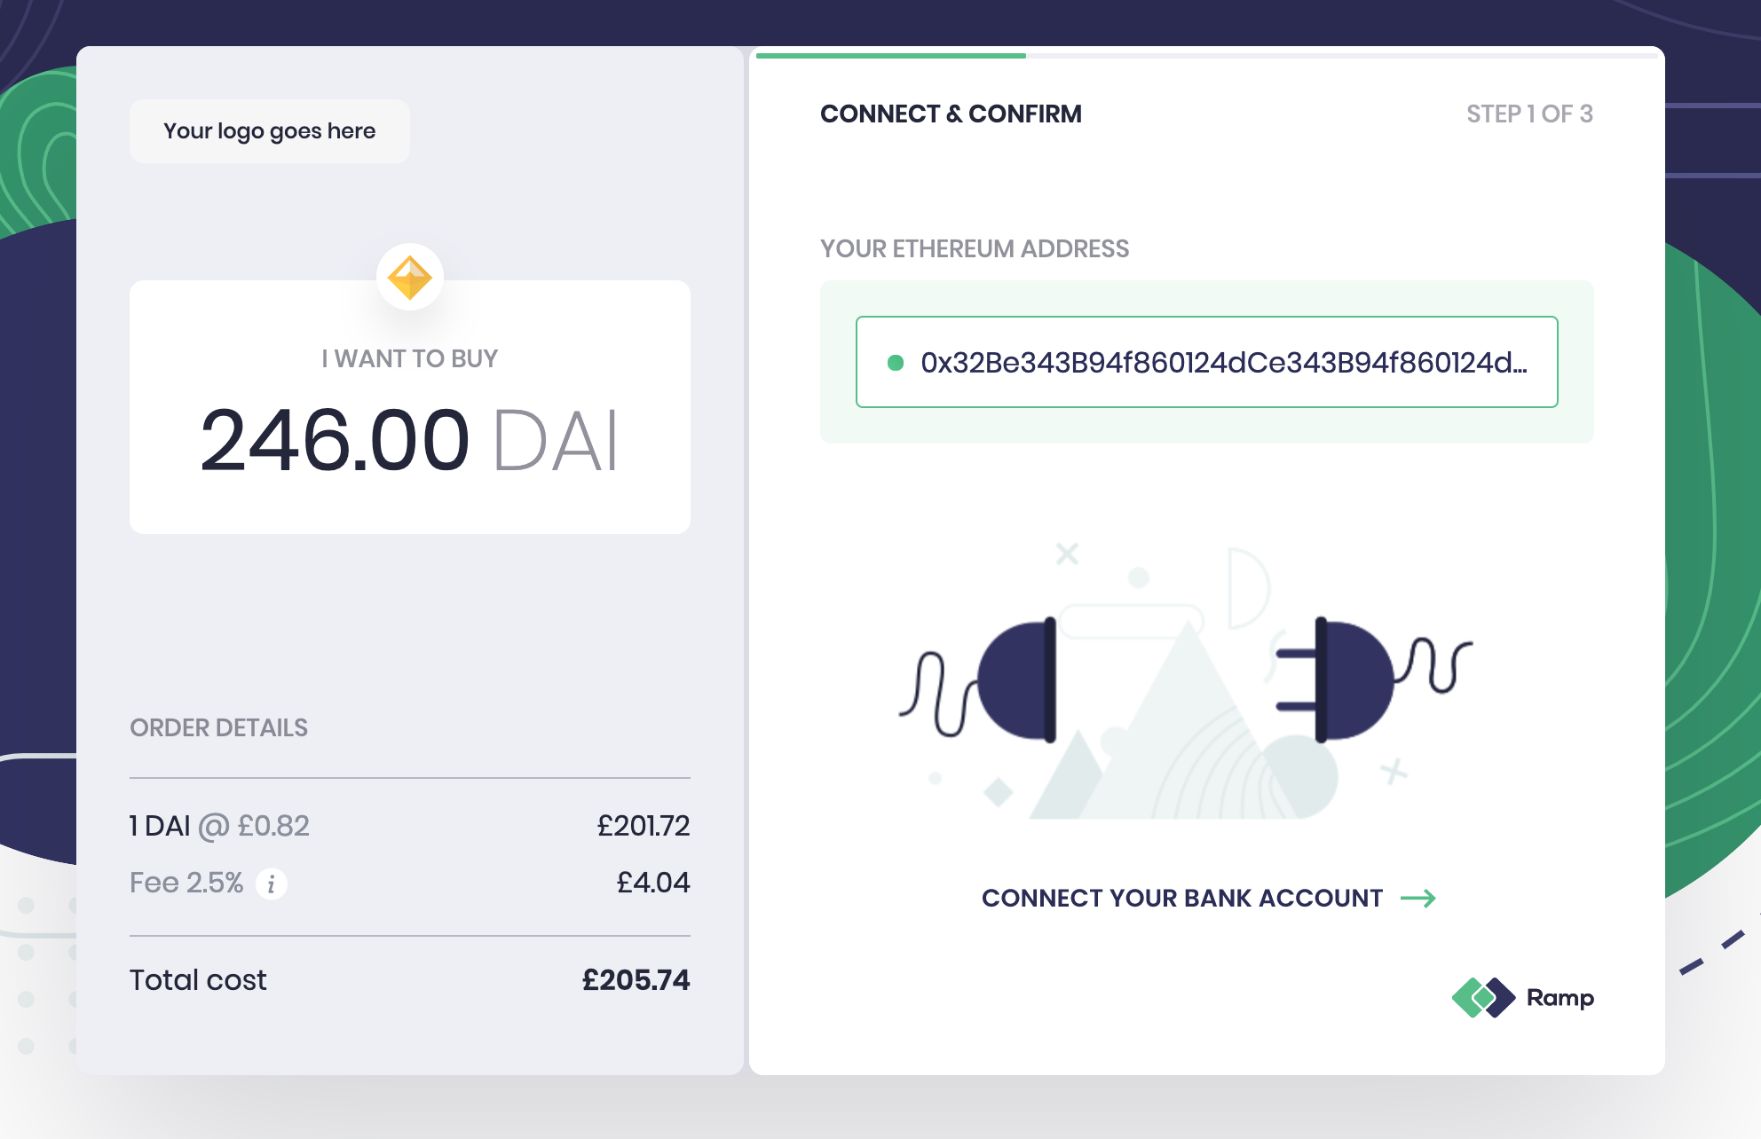This screenshot has width=1761, height=1139.
Task: Click the Order Details heading
Action: (218, 728)
